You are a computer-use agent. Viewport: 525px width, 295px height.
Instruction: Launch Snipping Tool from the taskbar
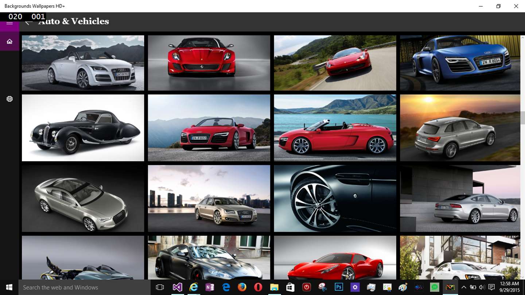coord(323,287)
